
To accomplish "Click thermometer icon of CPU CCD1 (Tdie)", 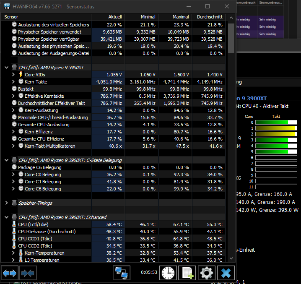I will click(x=14, y=238).
